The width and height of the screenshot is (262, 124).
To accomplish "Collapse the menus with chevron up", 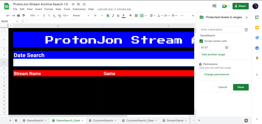I will 193,16.
